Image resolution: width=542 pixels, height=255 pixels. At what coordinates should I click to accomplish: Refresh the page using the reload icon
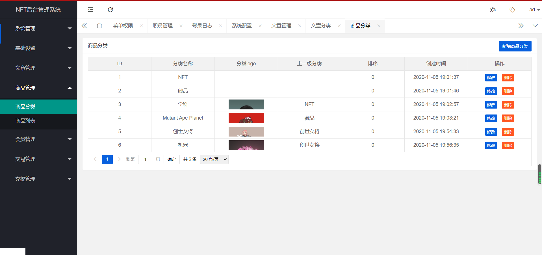(110, 10)
